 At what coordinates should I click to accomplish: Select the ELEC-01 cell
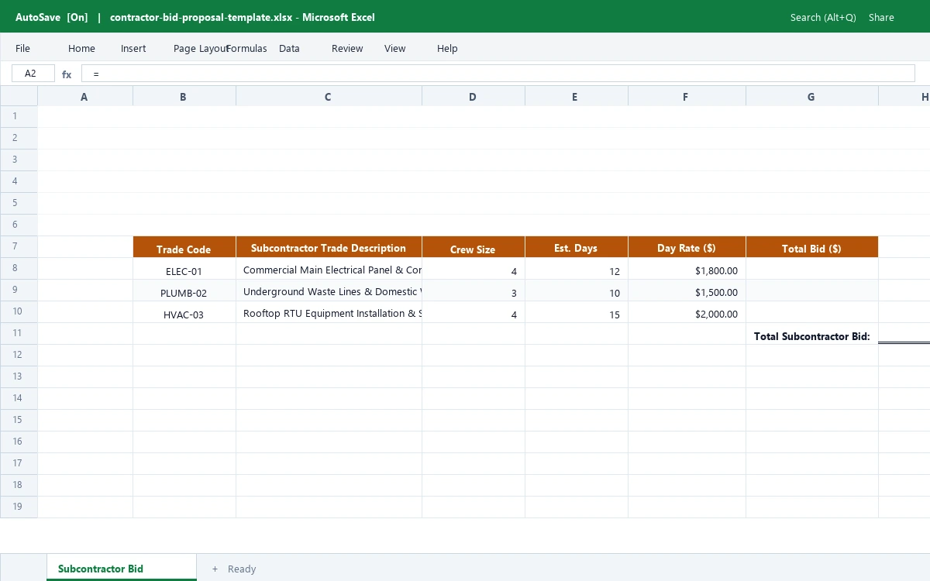click(x=184, y=269)
